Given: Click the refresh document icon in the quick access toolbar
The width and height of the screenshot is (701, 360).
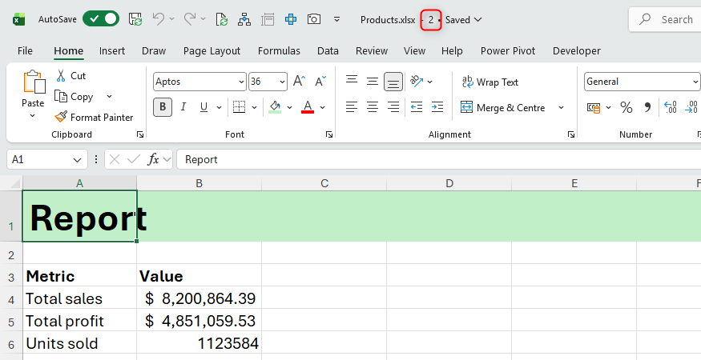Looking at the screenshot, I should click(222, 19).
